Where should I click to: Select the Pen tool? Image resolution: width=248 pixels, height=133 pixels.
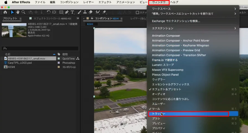(x=67, y=12)
